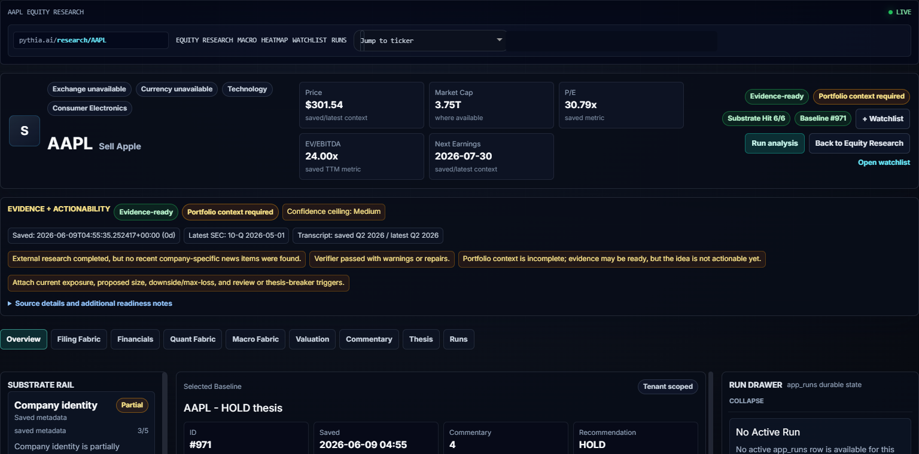Open the Thesis tab

(x=421, y=339)
